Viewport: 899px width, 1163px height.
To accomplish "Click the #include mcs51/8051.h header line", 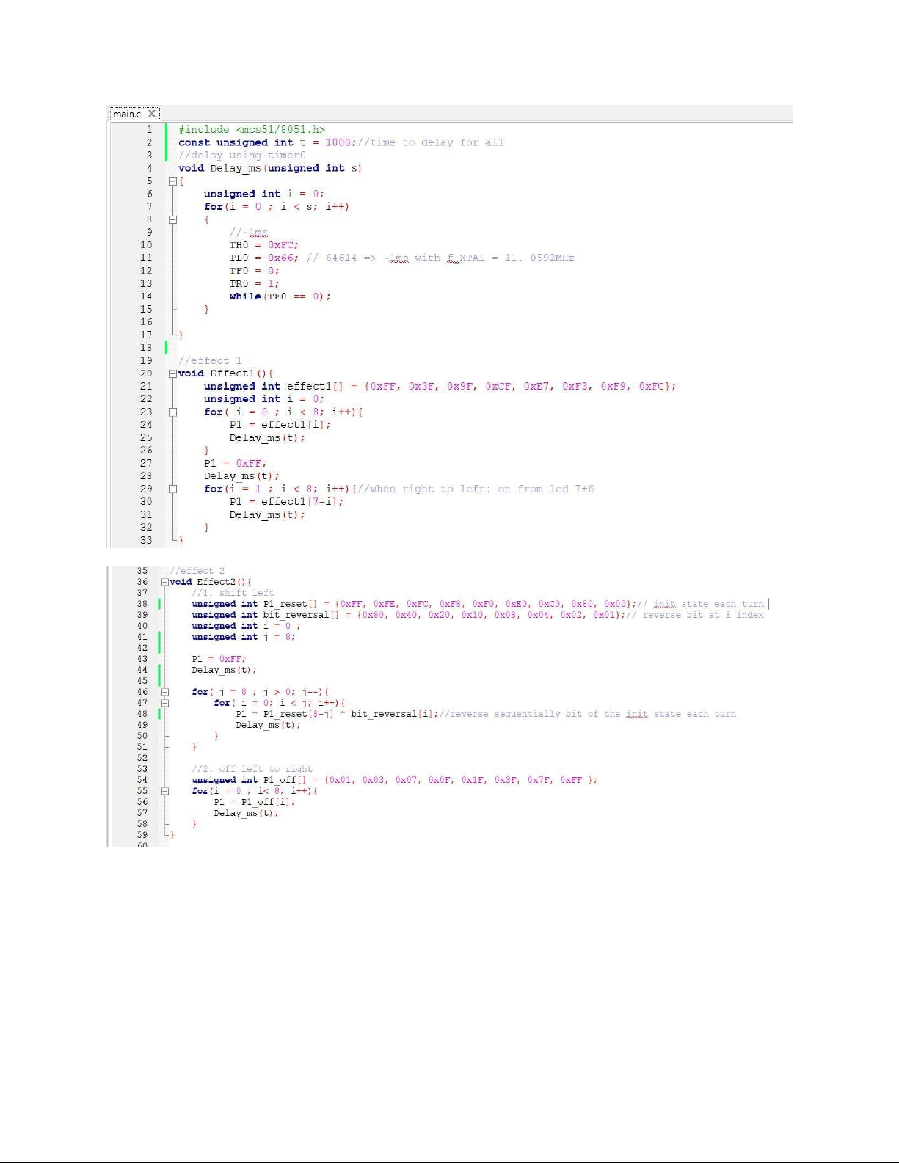I will [251, 130].
